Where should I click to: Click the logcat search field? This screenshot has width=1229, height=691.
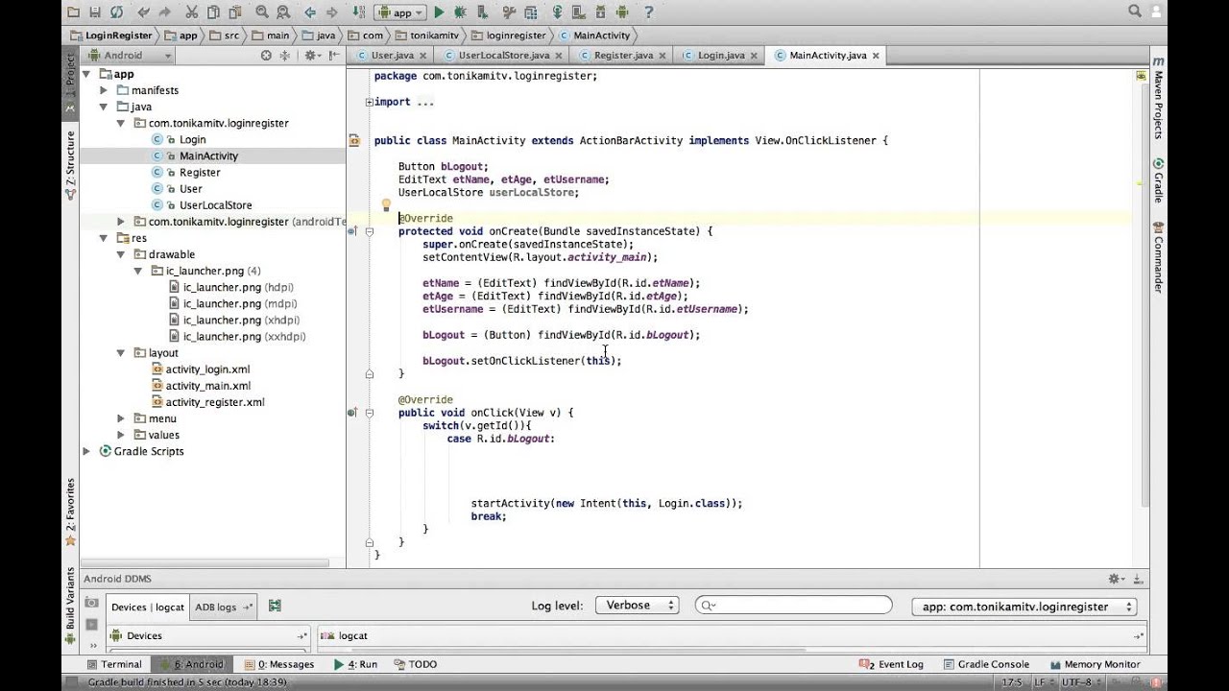(x=795, y=606)
